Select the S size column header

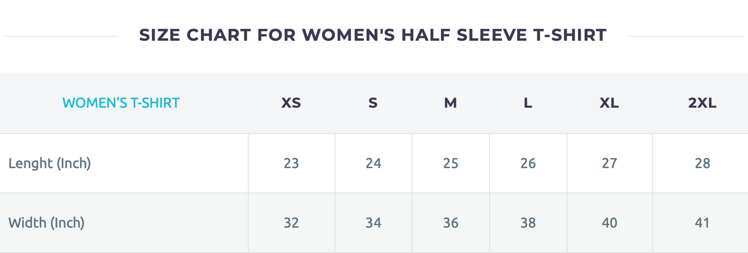point(373,103)
